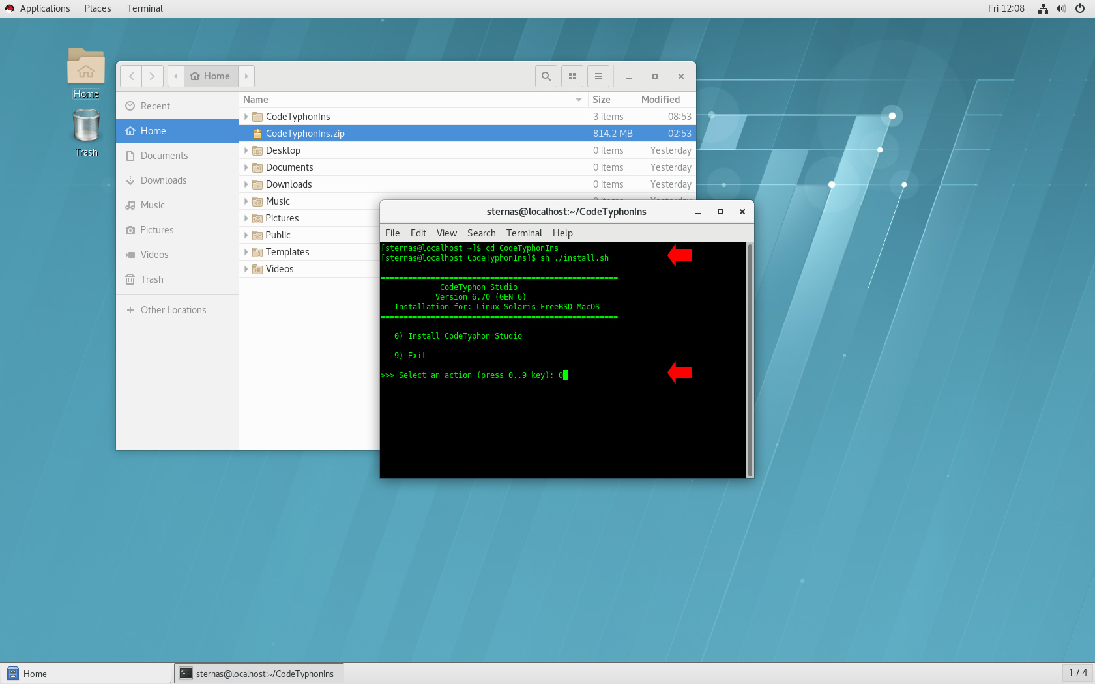
Task: Open the network status indicator
Action: click(1043, 8)
